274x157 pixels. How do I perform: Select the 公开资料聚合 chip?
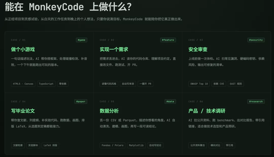(x=198, y=145)
